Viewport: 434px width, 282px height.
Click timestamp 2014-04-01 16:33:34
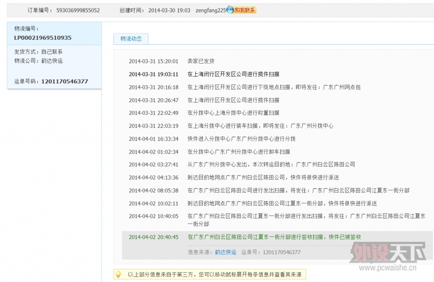[x=153, y=139]
